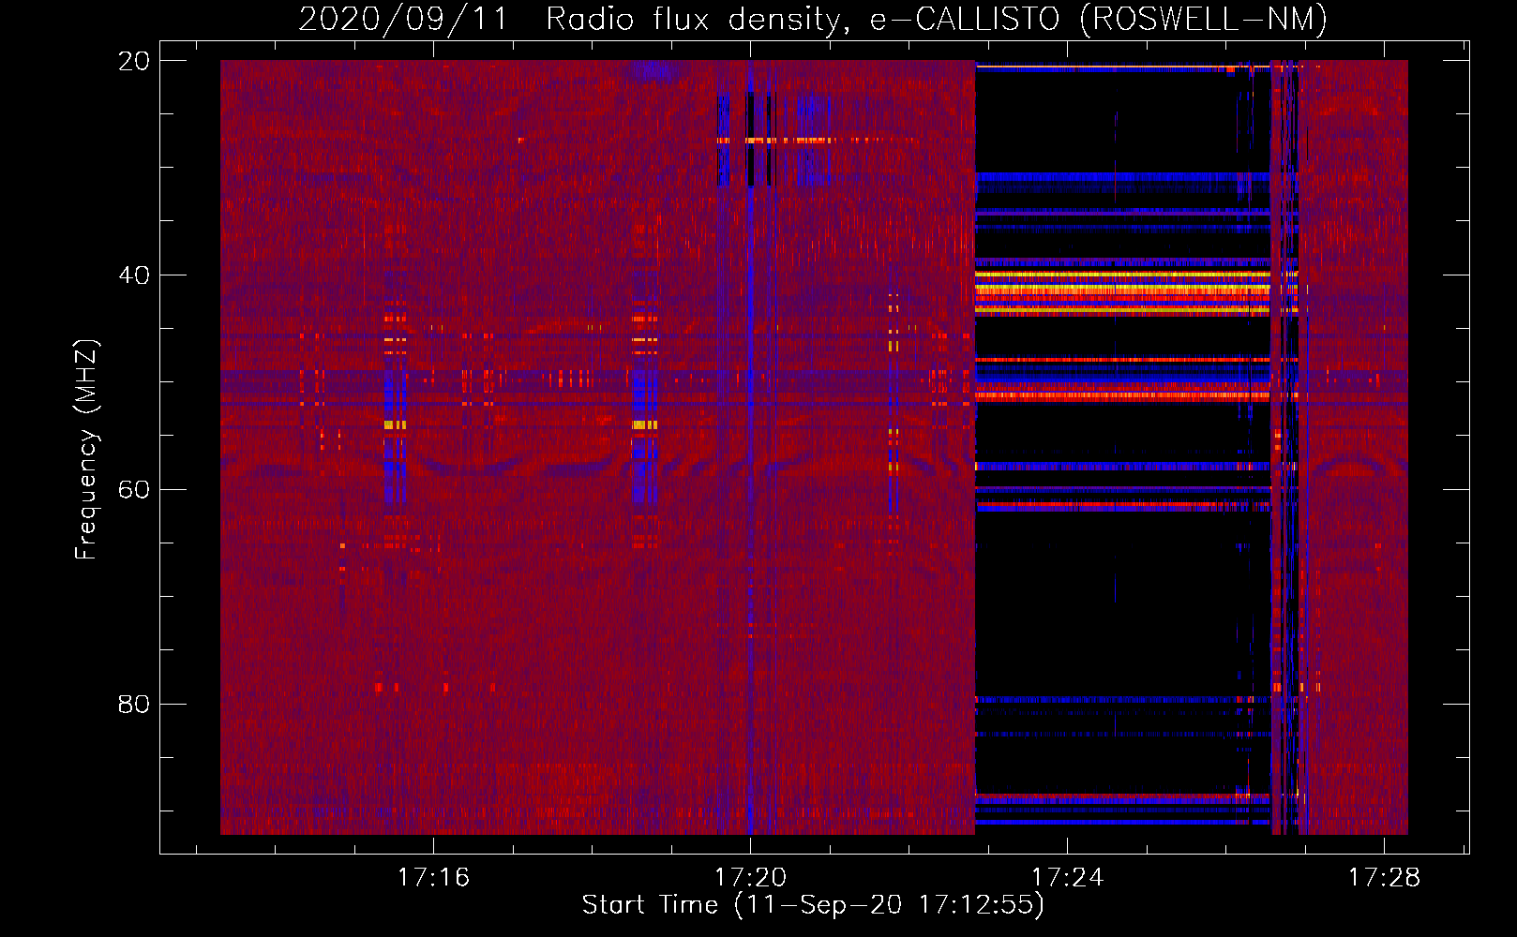Click the '17:20' time tick label
This screenshot has height=937, width=1517.
pos(750,877)
